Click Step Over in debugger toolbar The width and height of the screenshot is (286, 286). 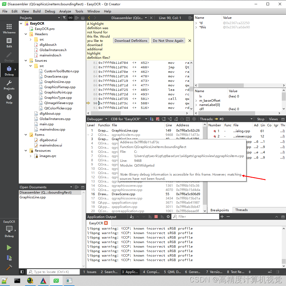point(164,119)
